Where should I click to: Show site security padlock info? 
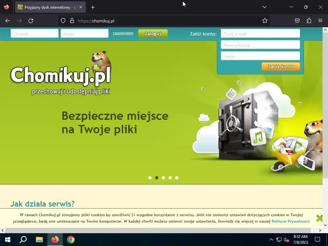click(72, 21)
